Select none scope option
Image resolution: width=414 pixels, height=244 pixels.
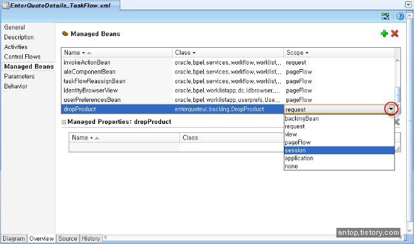[339, 167]
